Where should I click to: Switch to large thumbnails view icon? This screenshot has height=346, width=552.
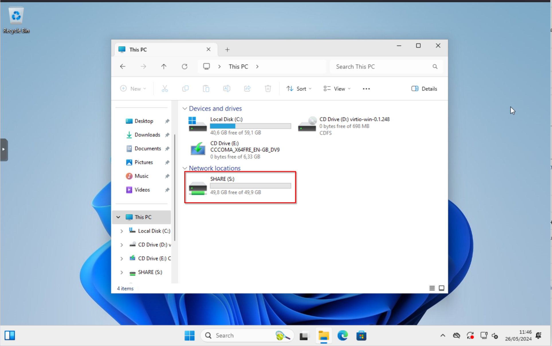pyautogui.click(x=441, y=288)
